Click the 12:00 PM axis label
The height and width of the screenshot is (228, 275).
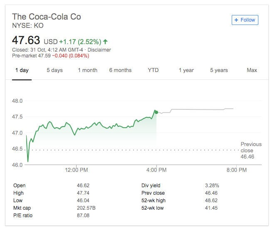(77, 170)
